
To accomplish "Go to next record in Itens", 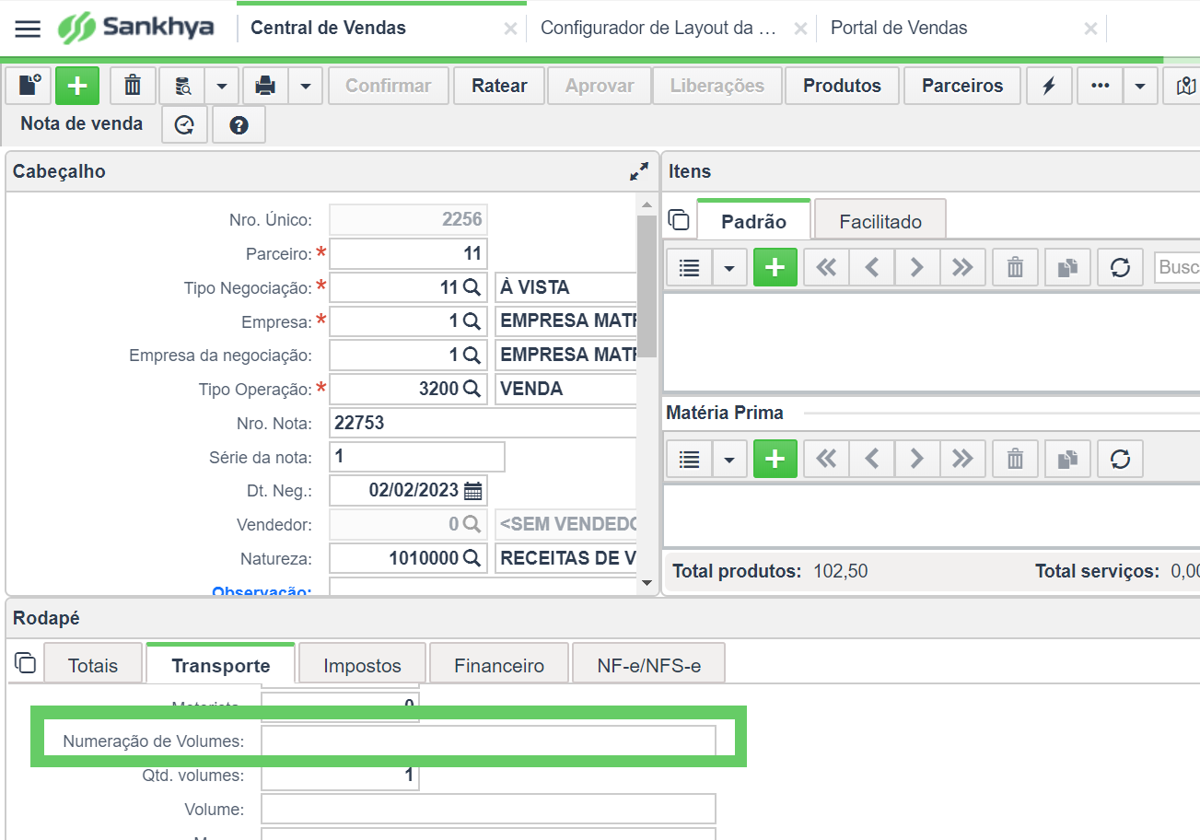I will pos(917,267).
